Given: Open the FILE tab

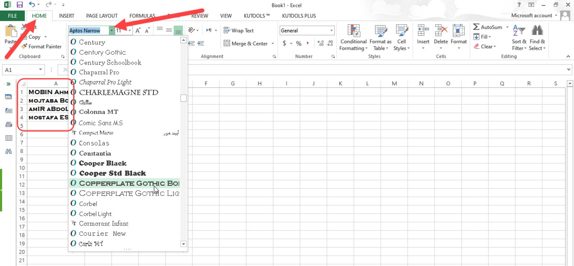Looking at the screenshot, I should click(12, 16).
